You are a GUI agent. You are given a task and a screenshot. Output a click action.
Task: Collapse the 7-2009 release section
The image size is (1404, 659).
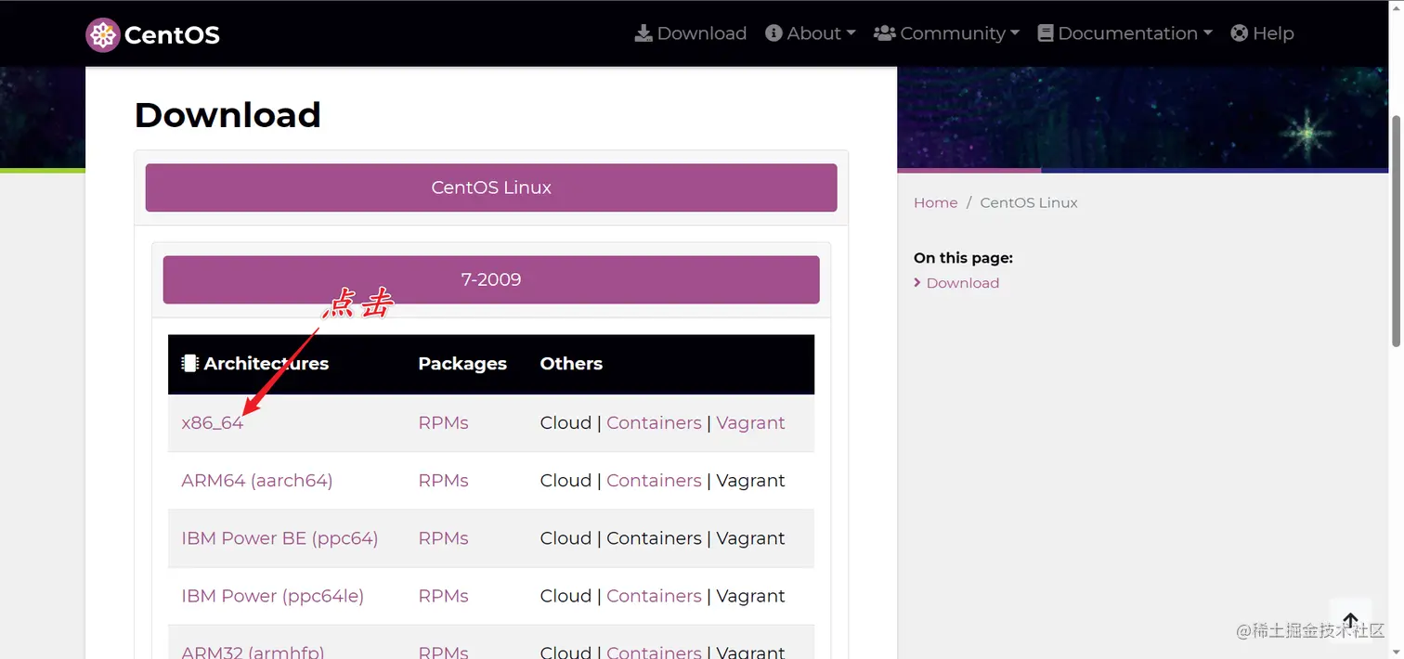[491, 279]
